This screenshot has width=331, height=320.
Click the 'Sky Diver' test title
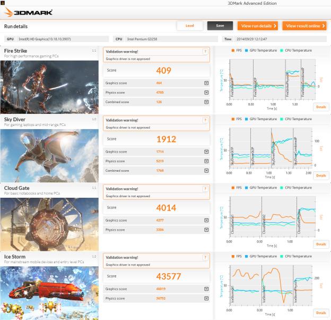click(x=15, y=120)
